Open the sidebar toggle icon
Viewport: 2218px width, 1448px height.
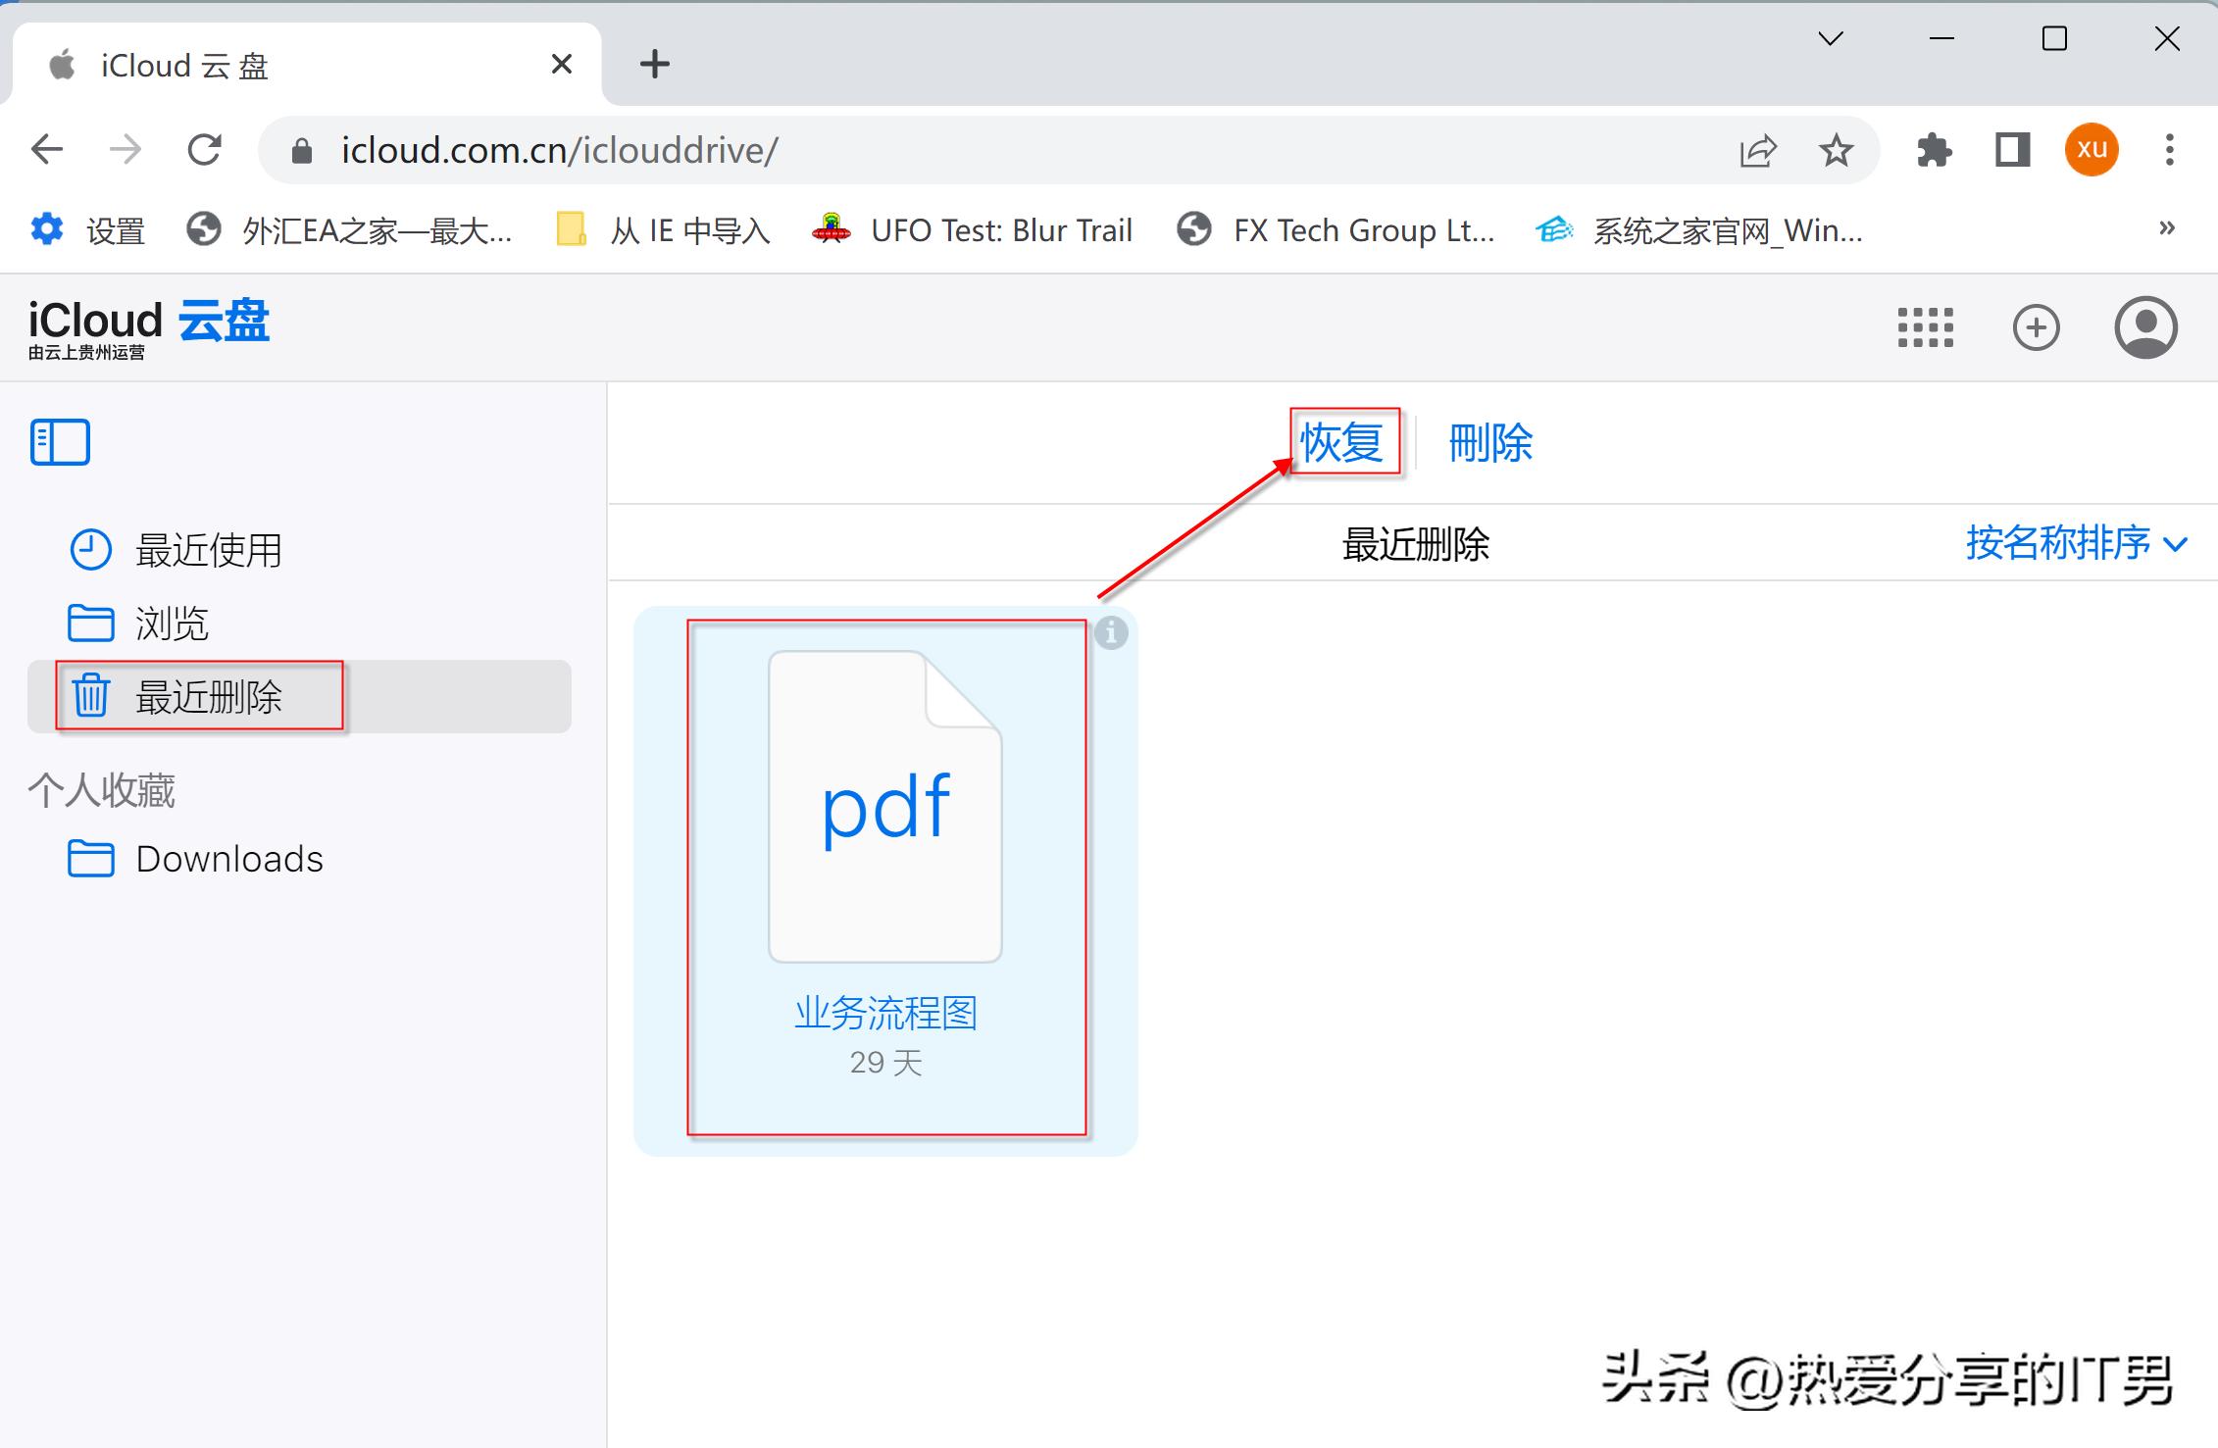59,442
